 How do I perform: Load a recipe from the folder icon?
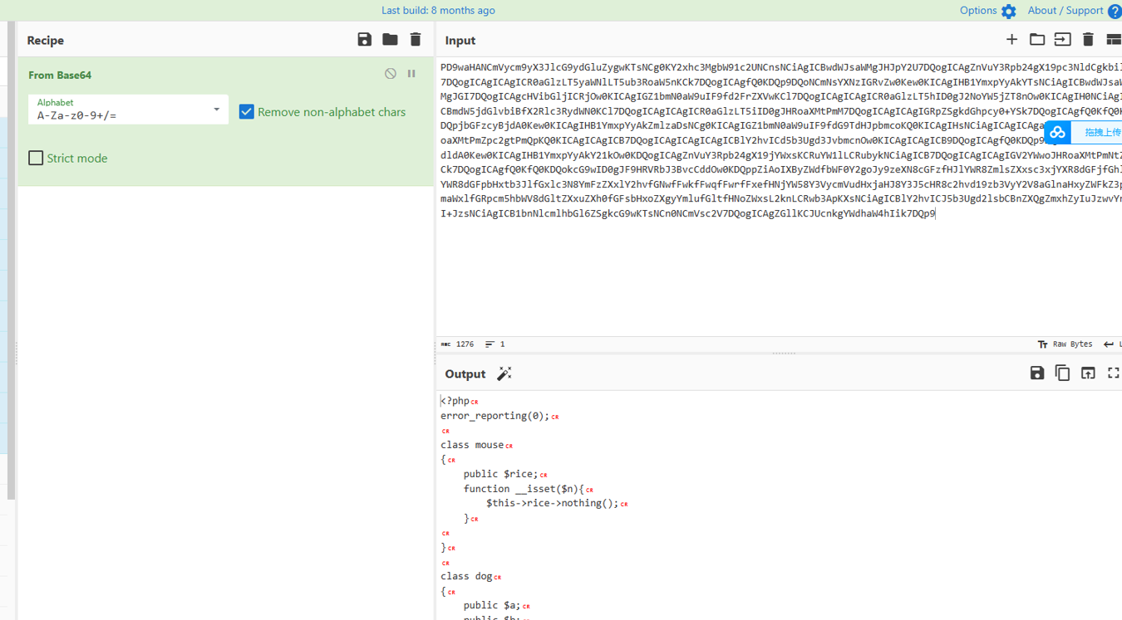390,40
